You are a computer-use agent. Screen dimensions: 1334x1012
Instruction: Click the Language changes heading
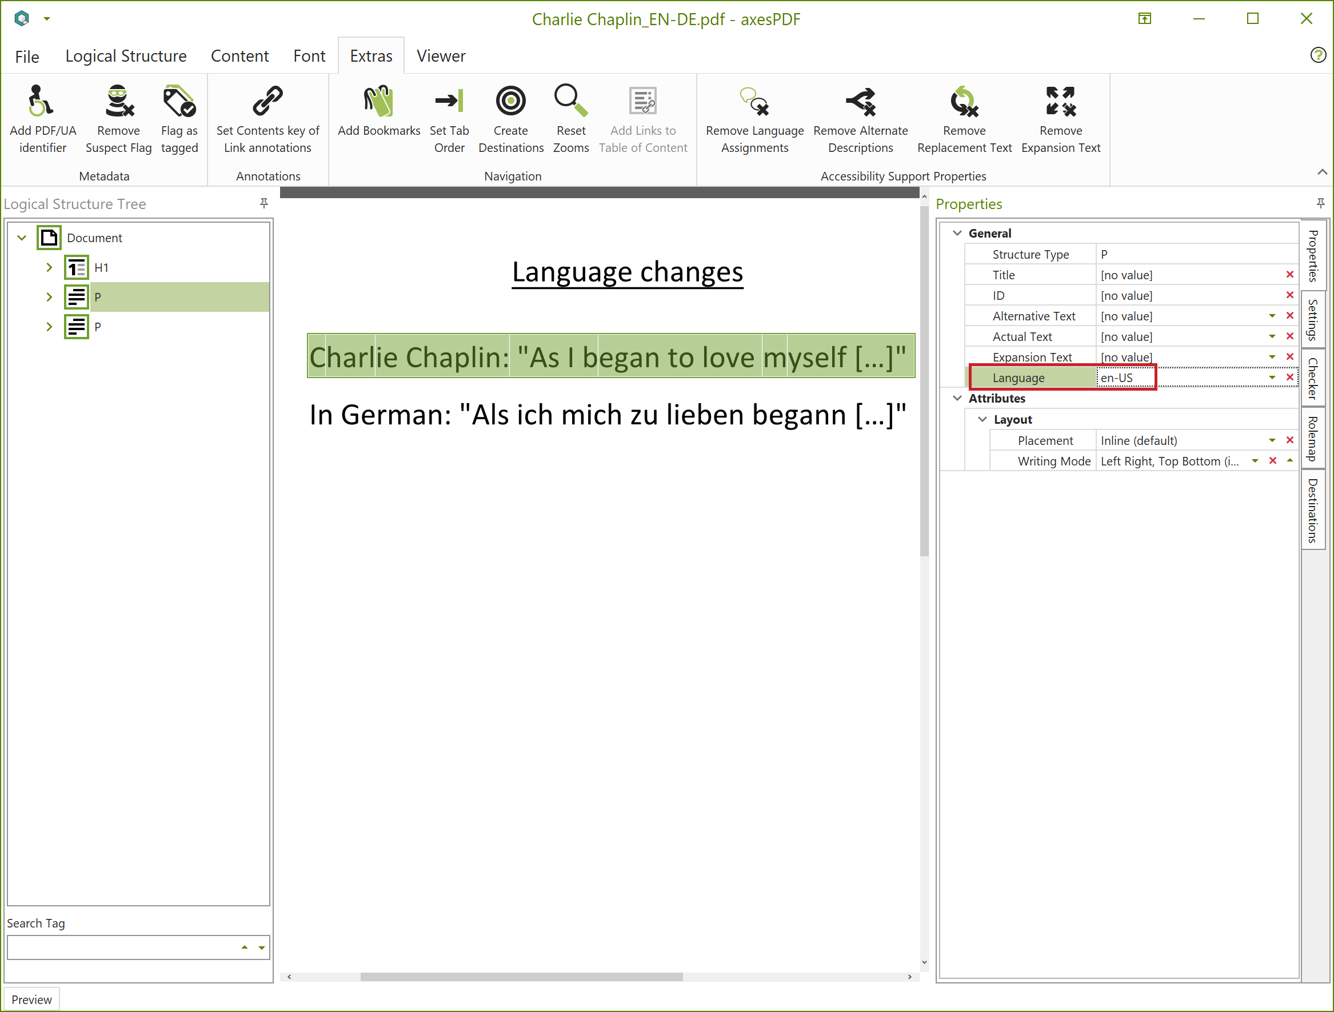pos(627,272)
